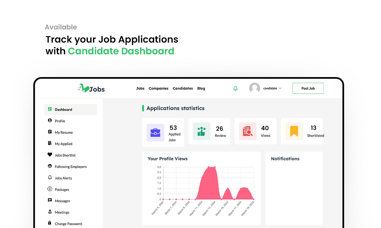Click the Applied Jobs briefcase icon

(x=155, y=132)
